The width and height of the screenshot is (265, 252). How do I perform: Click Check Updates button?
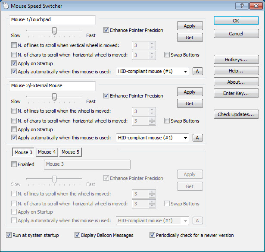(236, 114)
